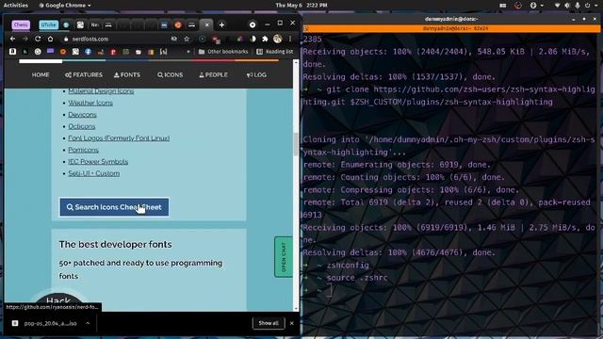Close the downloads bar
The width and height of the screenshot is (603, 339).
tap(291, 323)
